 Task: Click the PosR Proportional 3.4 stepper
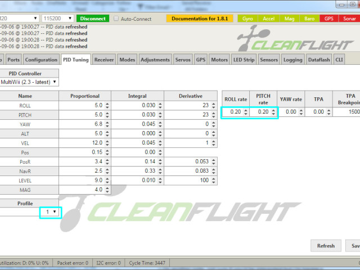pos(107,162)
